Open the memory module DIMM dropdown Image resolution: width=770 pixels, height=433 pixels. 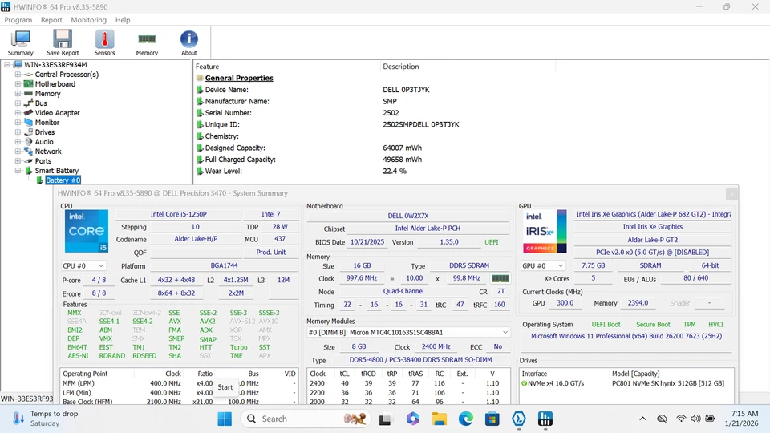[x=408, y=332]
